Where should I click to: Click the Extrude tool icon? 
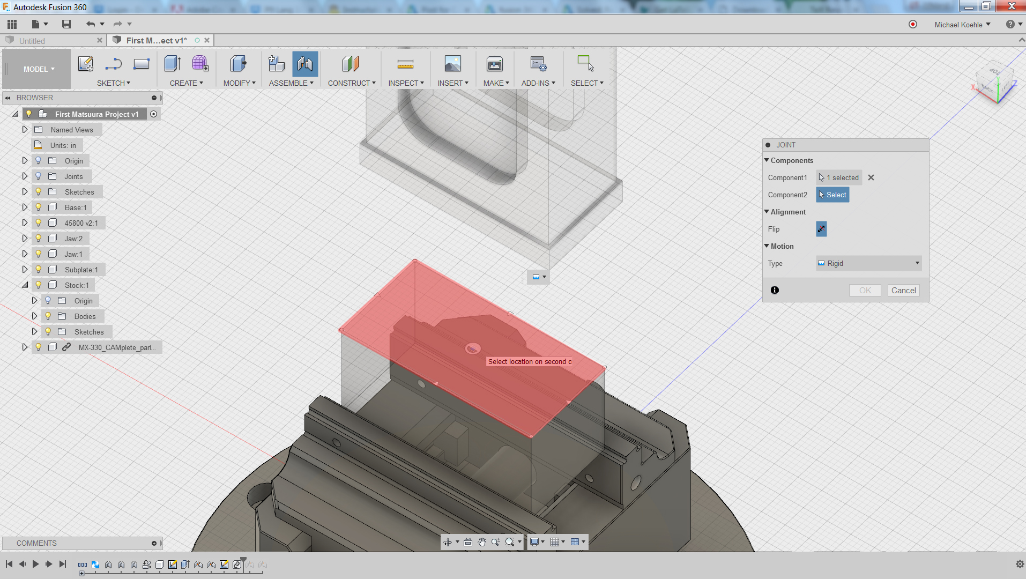[173, 64]
